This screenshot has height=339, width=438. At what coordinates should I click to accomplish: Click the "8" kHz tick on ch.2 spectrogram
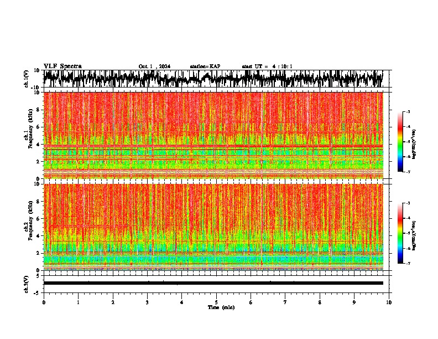click(x=38, y=202)
